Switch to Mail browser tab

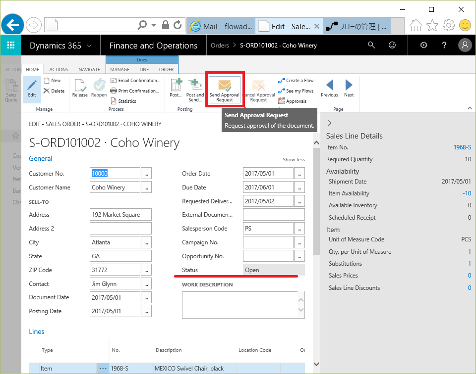click(221, 26)
